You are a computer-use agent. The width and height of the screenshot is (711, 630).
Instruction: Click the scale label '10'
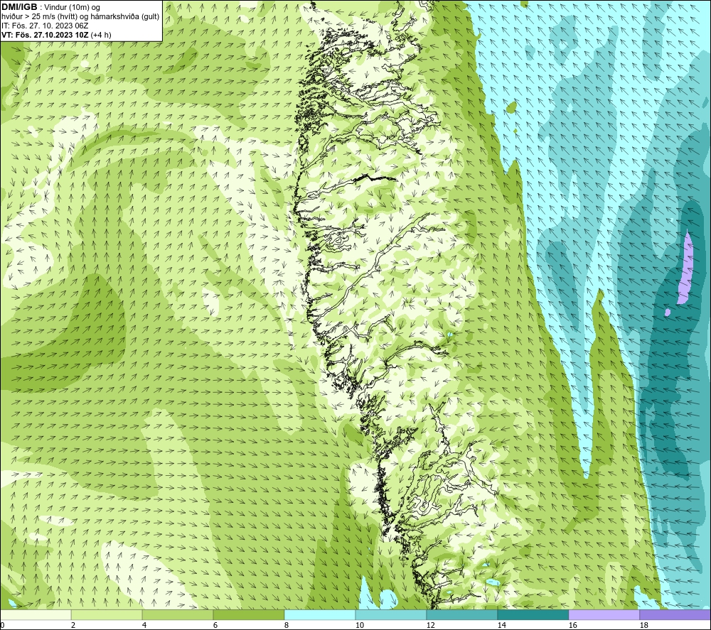click(x=360, y=625)
